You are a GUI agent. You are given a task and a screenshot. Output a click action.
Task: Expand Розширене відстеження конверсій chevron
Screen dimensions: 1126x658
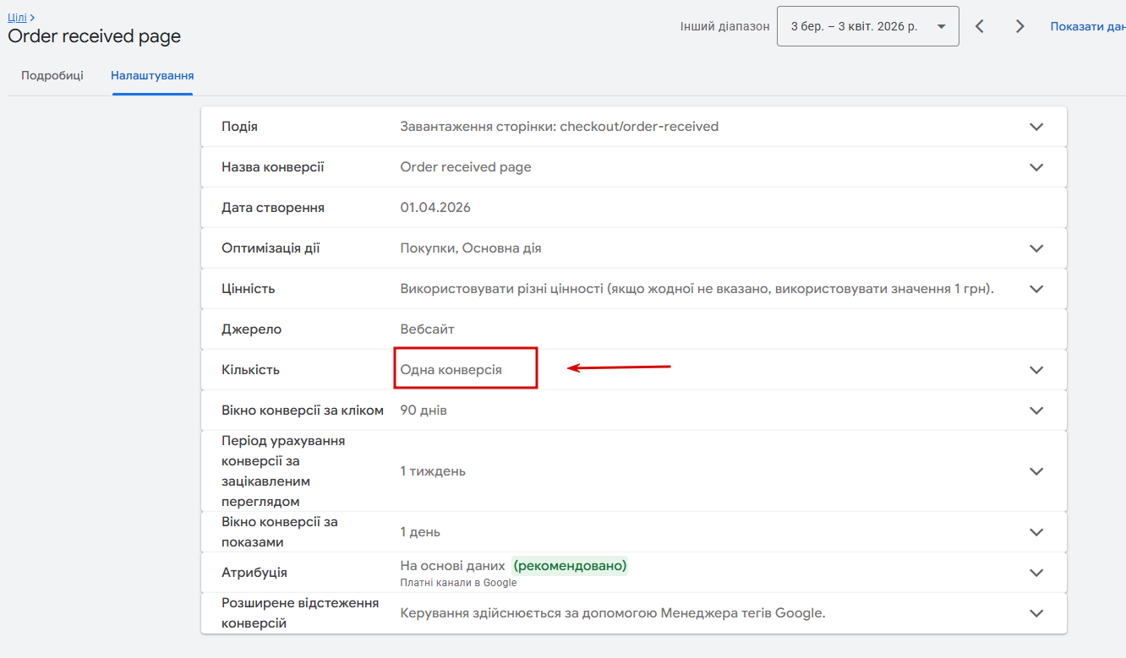click(x=1036, y=613)
